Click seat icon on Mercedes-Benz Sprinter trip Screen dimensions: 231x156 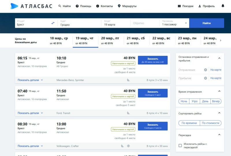[128, 80]
